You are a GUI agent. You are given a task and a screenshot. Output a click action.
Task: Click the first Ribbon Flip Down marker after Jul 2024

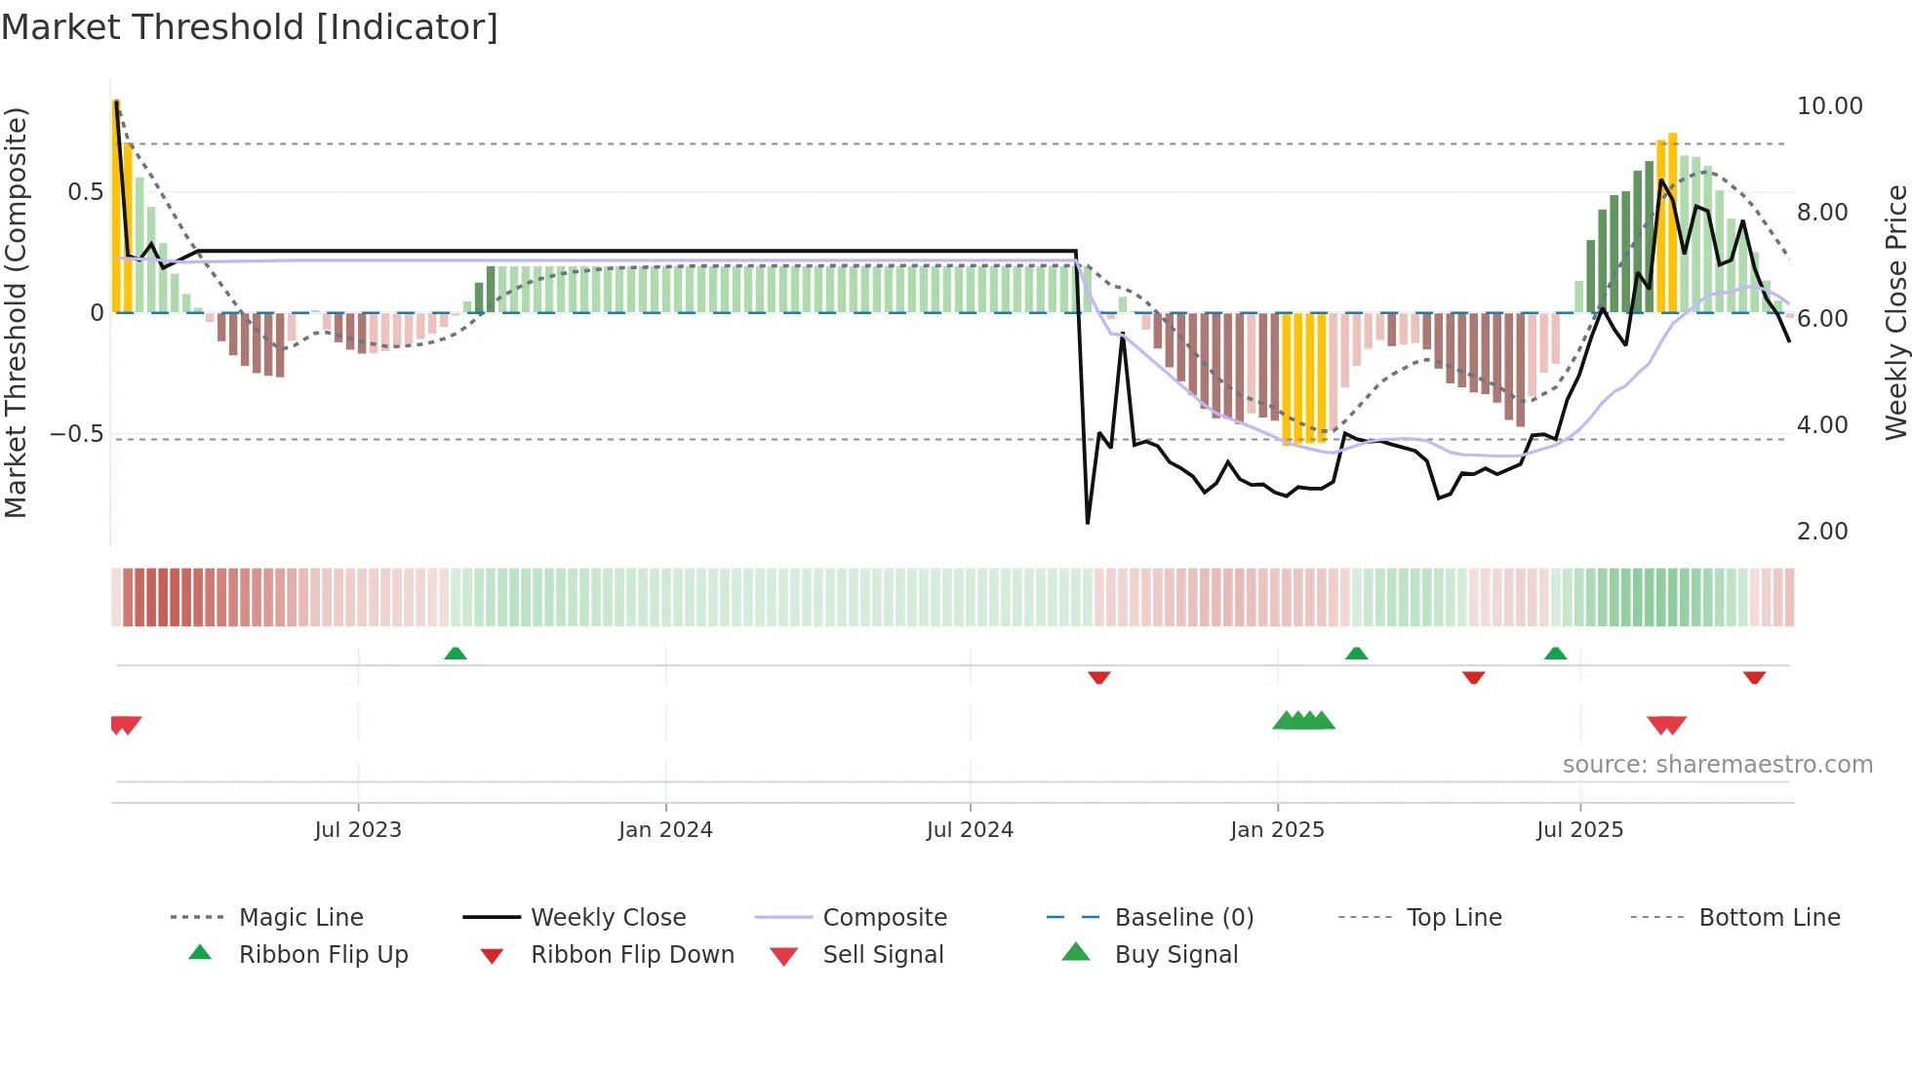(1099, 677)
